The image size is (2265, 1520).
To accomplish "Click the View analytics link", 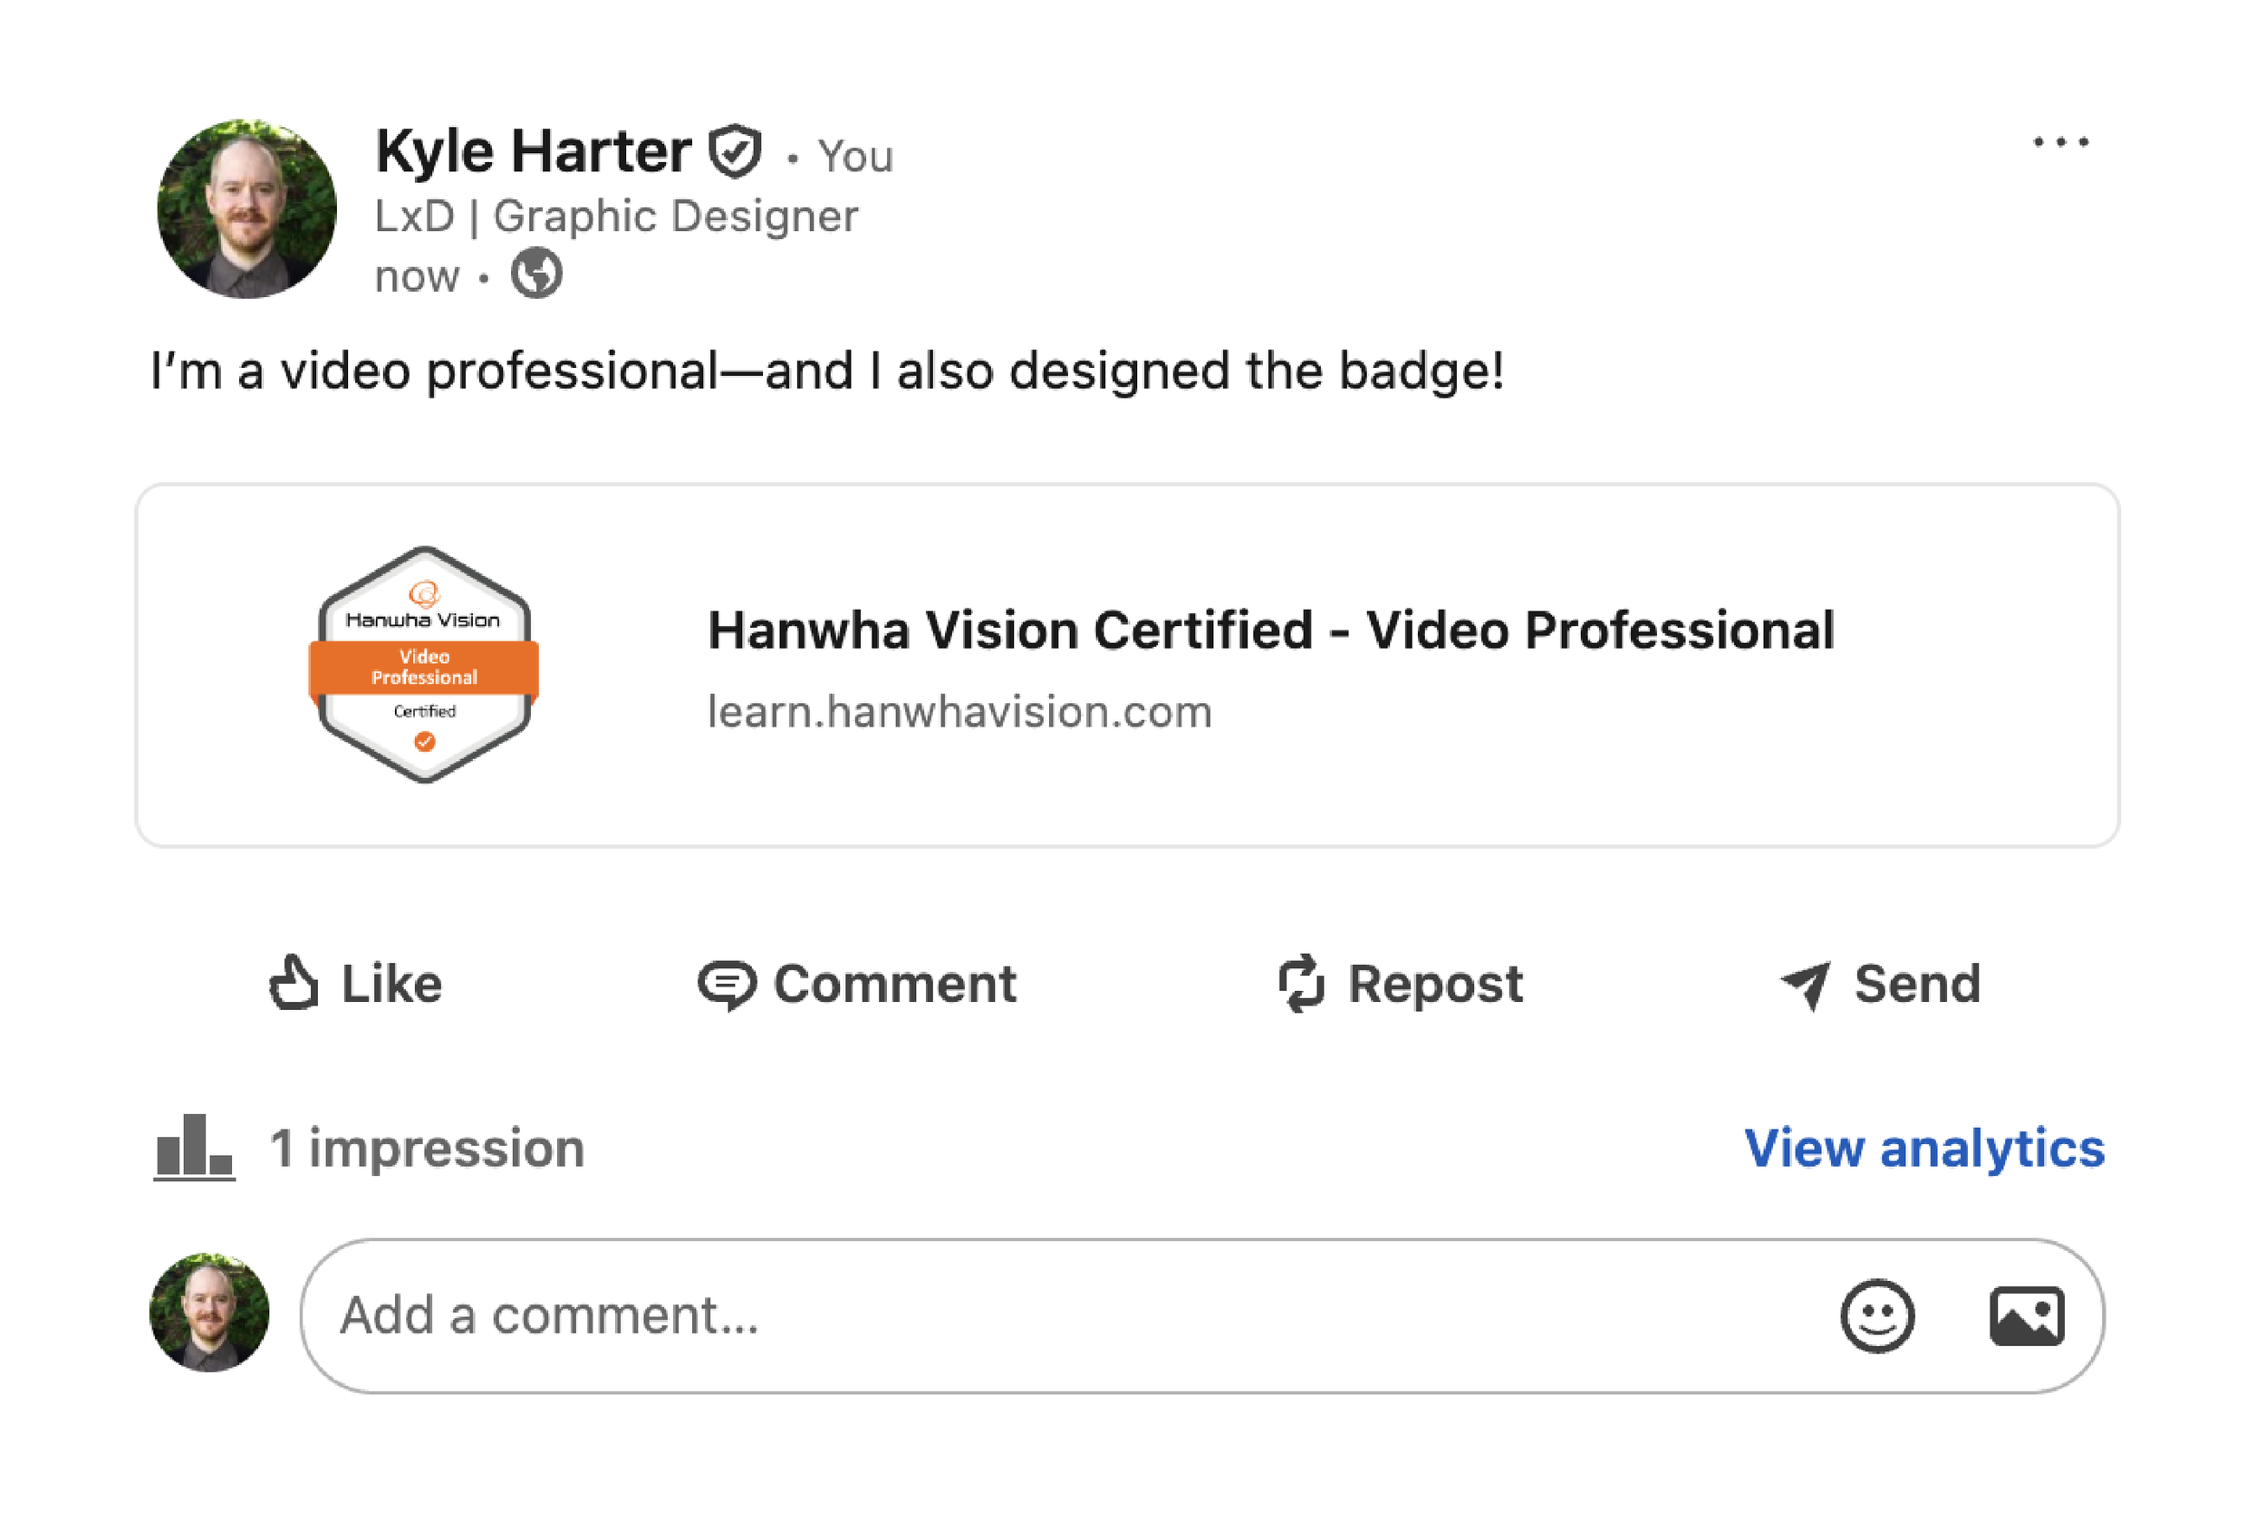I will tap(1923, 1149).
